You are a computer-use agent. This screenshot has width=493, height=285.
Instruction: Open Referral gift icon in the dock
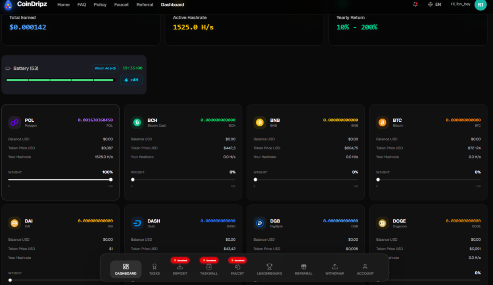[304, 266]
